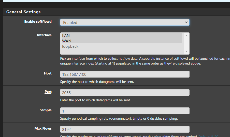Click the 'Pick an interface' help text
The width and height of the screenshot is (230, 137).
coord(145,61)
